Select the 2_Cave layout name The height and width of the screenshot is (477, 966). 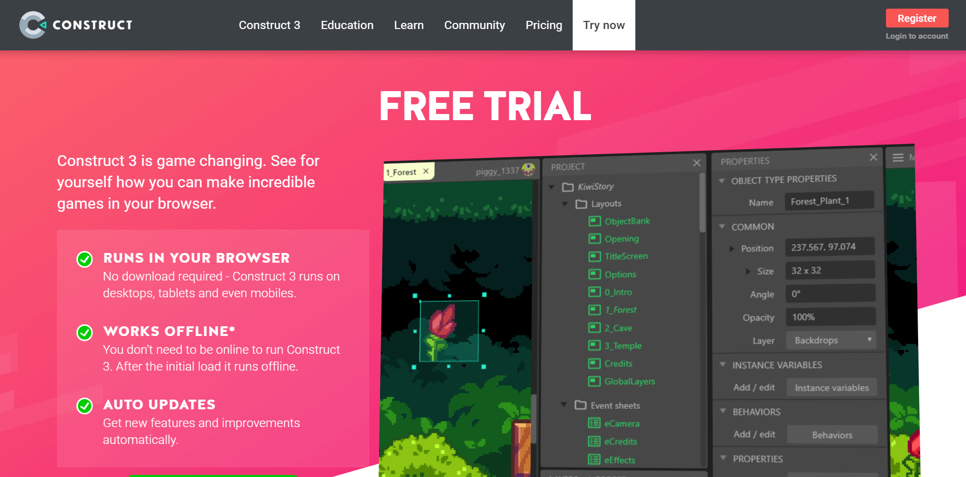coord(619,328)
